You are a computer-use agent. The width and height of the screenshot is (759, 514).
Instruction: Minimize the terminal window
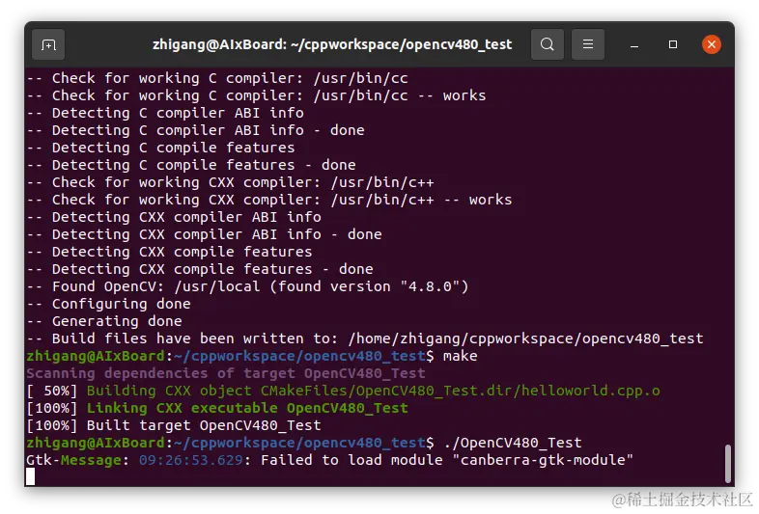(634, 45)
